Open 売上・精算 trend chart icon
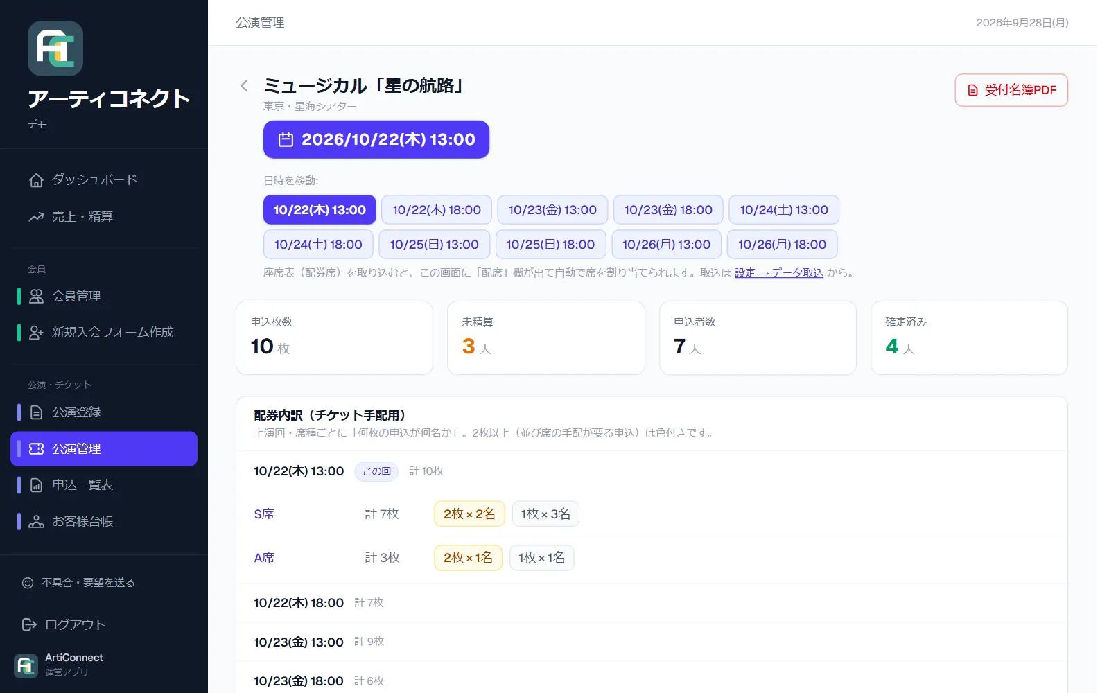Screen dimensions: 1109x693 (x=36, y=217)
